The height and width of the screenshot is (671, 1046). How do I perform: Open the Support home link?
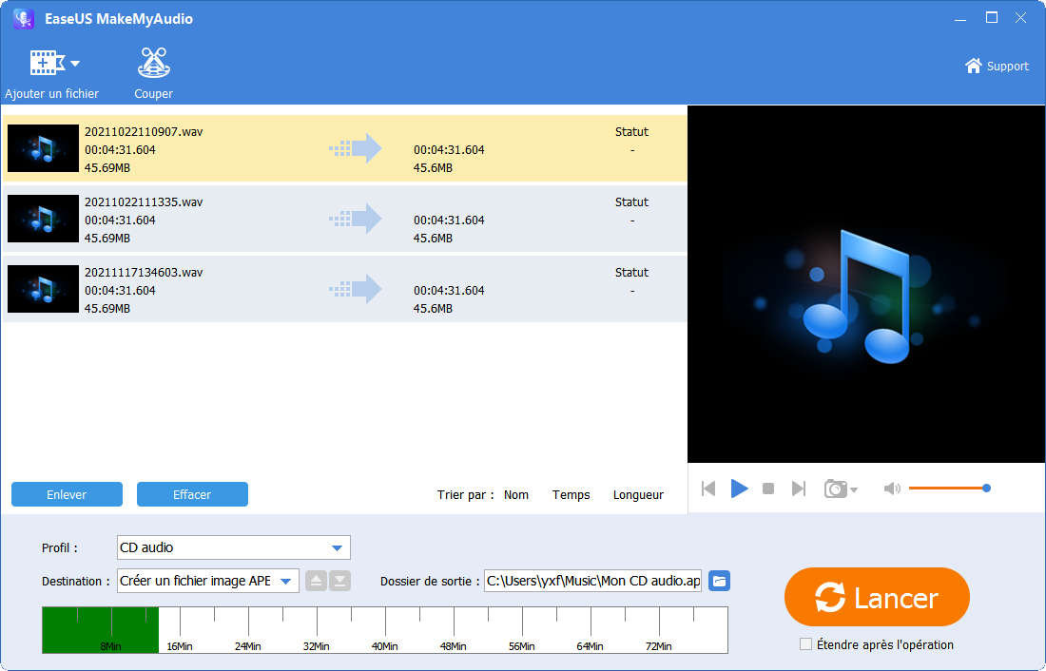(997, 66)
